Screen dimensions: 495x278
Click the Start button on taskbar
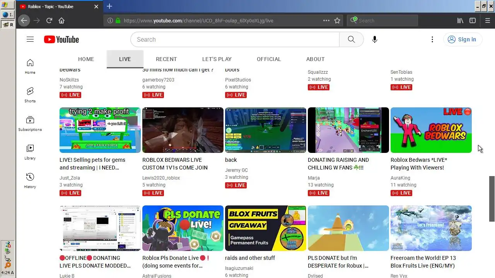(8, 6)
